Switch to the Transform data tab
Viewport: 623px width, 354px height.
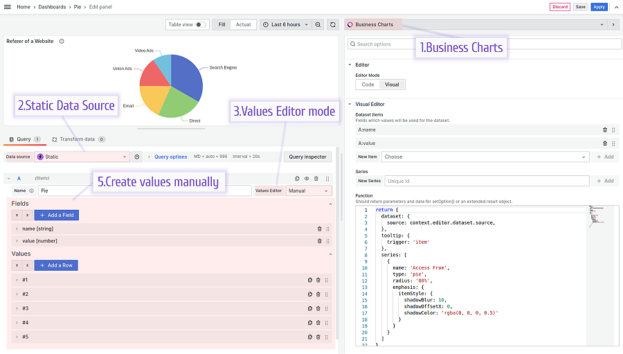coord(78,139)
